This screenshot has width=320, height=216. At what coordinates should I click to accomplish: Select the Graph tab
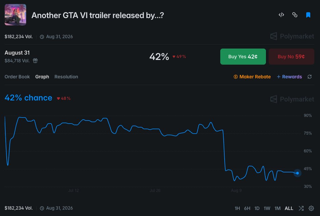[42, 77]
